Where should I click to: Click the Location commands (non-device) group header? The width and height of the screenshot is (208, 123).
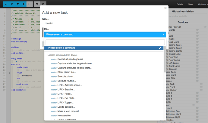click(62, 55)
